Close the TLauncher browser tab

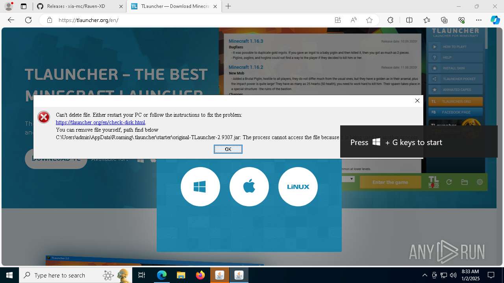click(215, 6)
